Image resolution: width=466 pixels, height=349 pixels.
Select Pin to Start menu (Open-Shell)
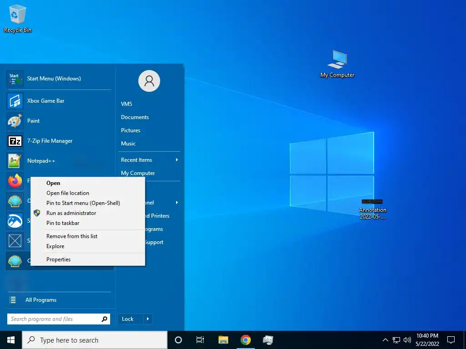(x=88, y=203)
